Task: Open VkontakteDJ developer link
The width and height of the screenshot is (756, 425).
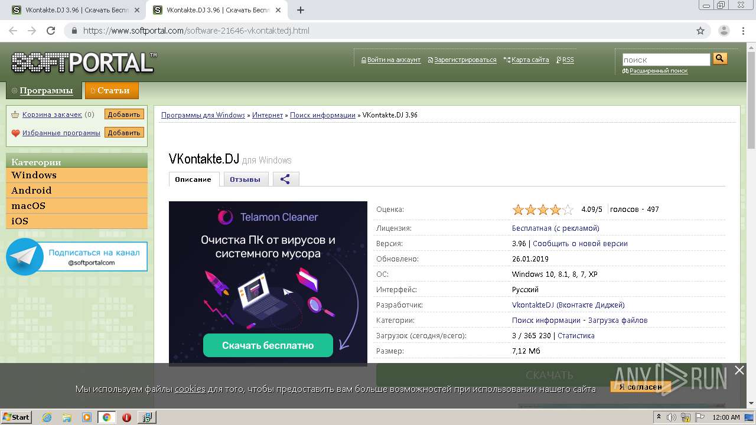Action: [568, 305]
